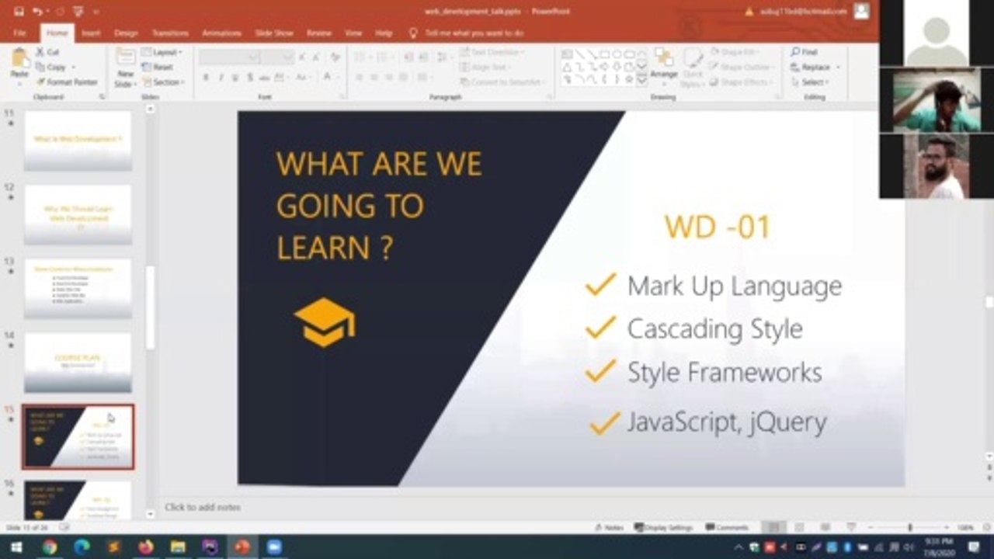Expand the Replace dropdown arrow

(838, 68)
